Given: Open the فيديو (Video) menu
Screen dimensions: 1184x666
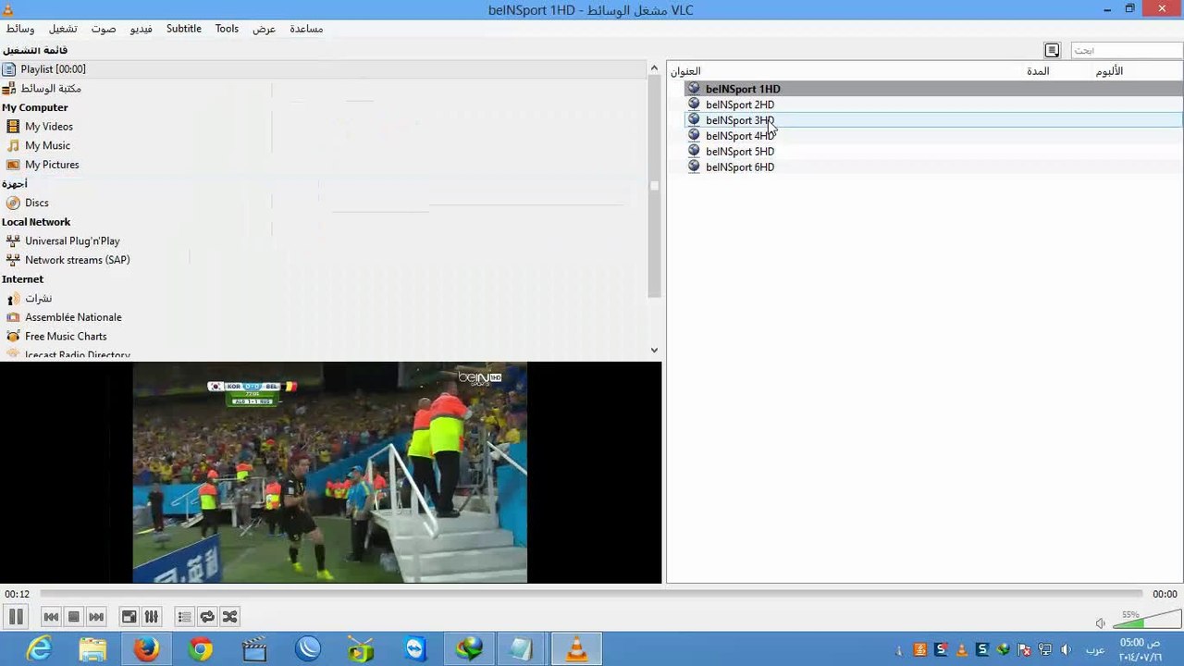Looking at the screenshot, I should tap(142, 29).
